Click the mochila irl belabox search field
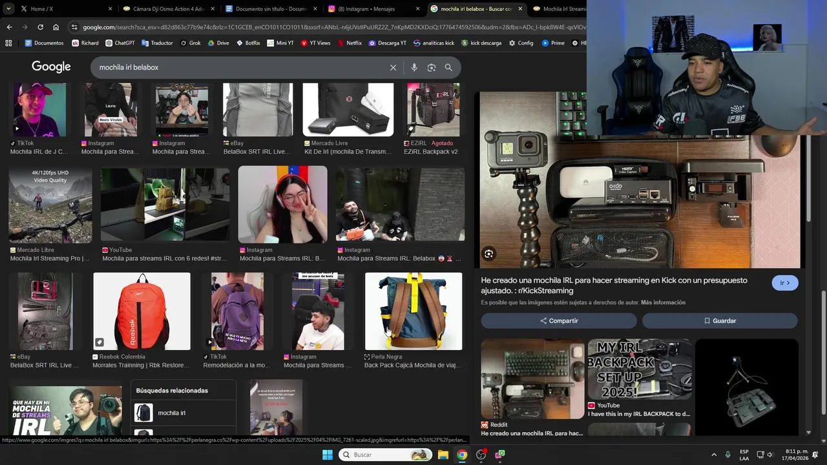This screenshot has width=827, height=465. [x=239, y=67]
